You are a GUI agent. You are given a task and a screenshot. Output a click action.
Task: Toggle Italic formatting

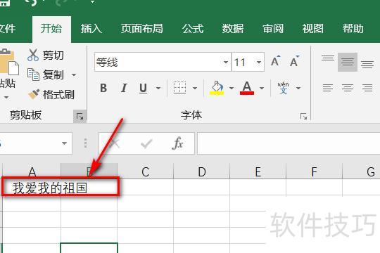pyautogui.click(x=124, y=88)
